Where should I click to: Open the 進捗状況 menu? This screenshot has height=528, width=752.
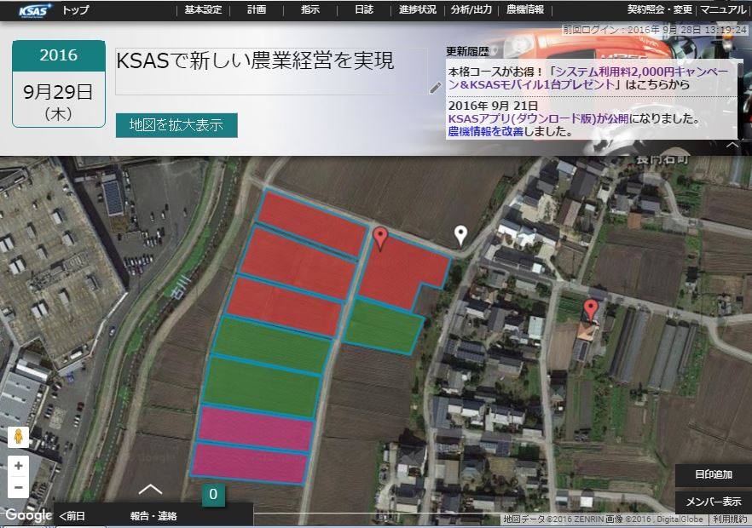(418, 9)
